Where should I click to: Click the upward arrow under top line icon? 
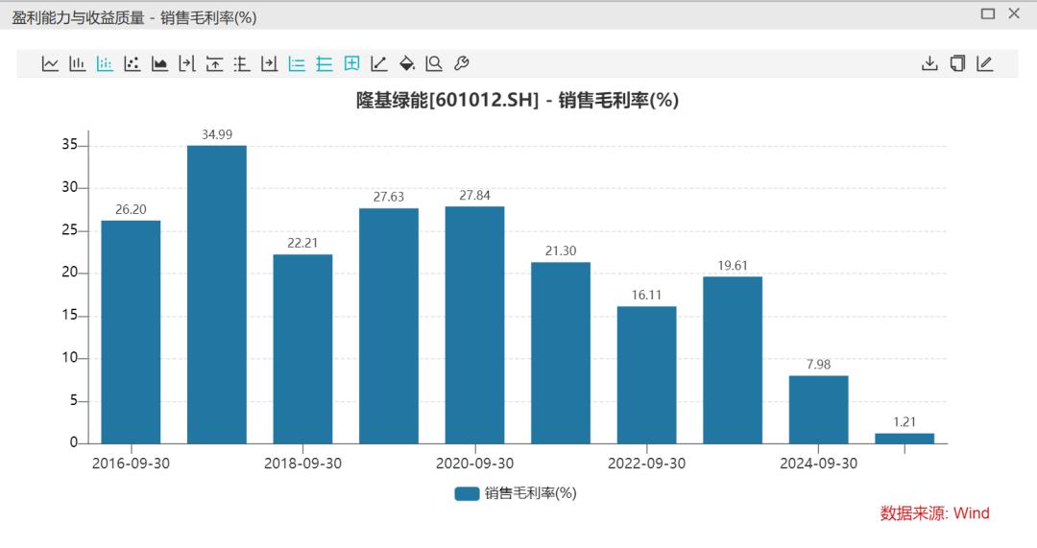(214, 63)
